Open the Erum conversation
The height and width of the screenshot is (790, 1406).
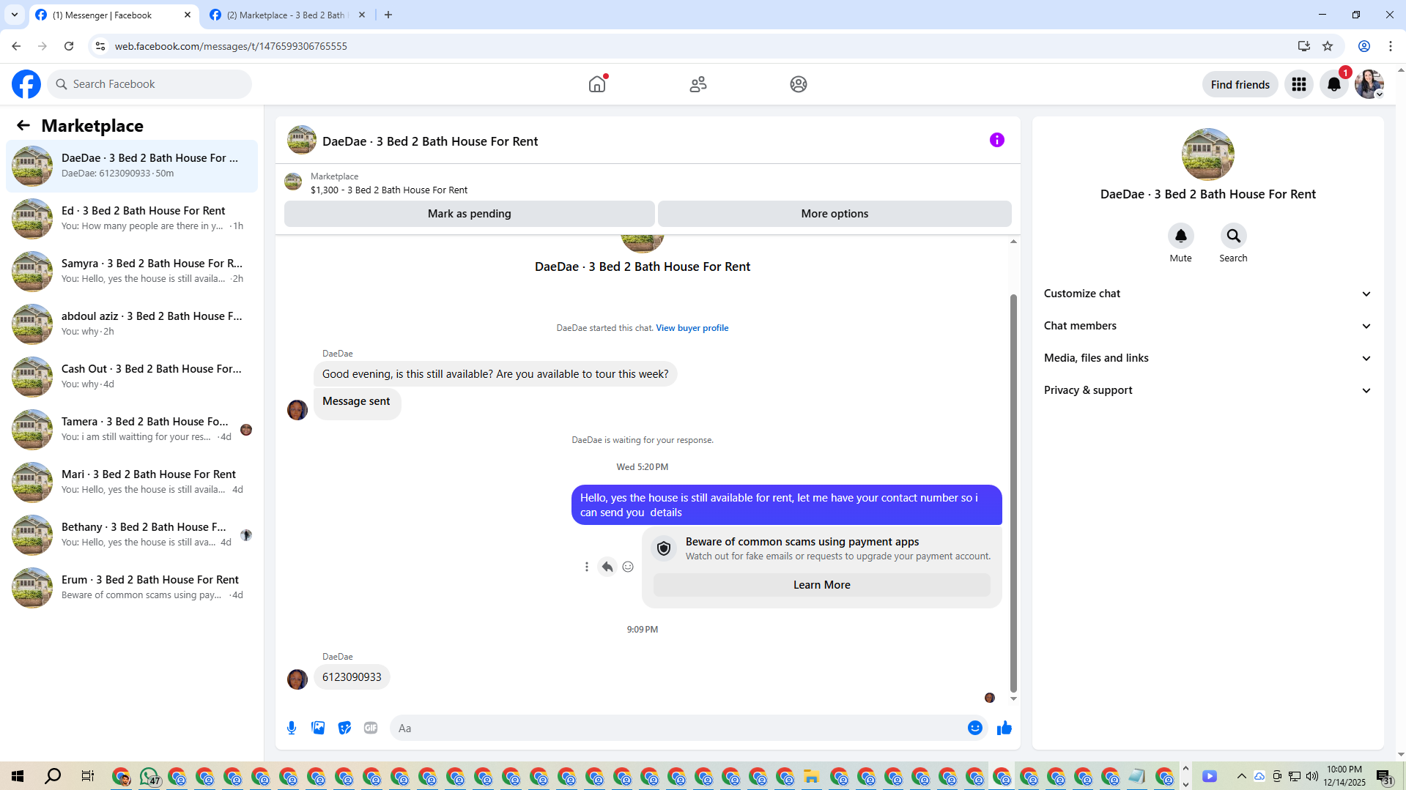point(132,587)
